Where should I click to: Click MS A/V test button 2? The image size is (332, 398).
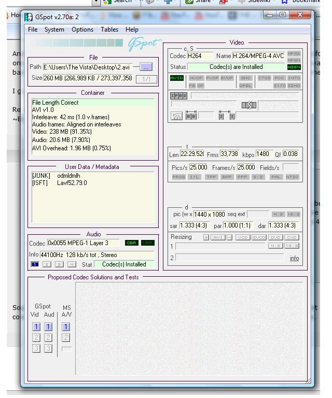[x=66, y=337]
